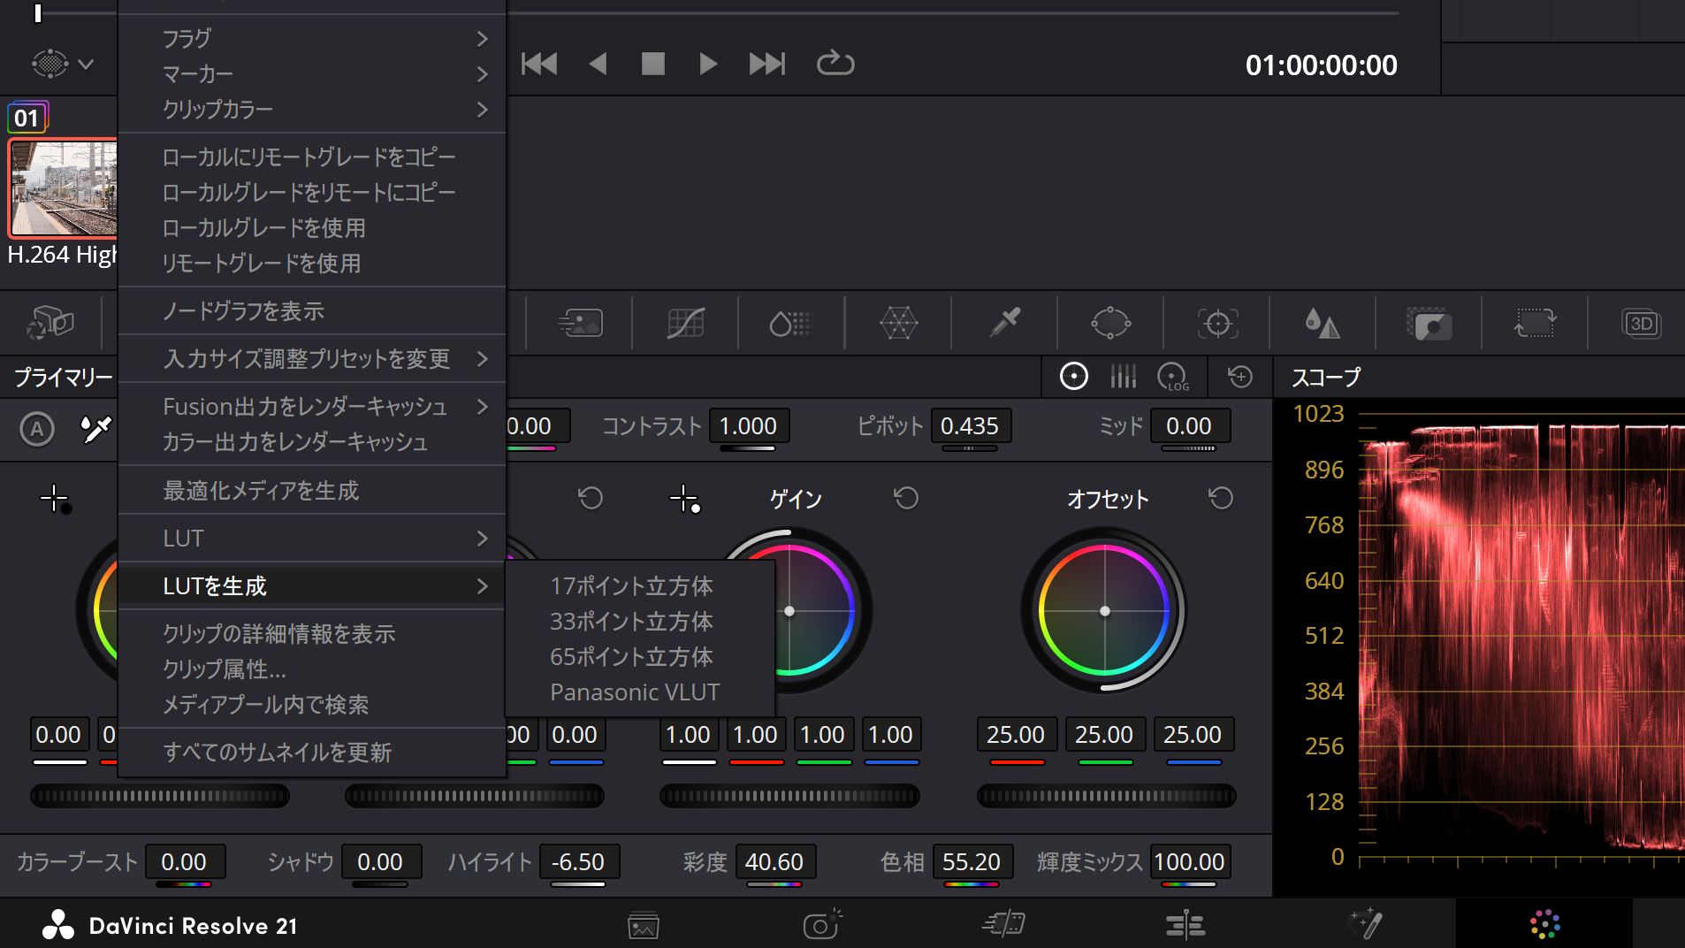Open the Key palette
Image resolution: width=1685 pixels, height=948 pixels.
tap(1430, 324)
